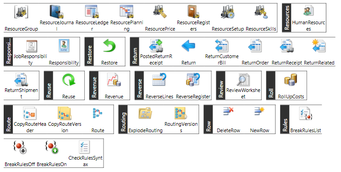Open the Route icon
The image size is (341, 172).
click(98, 113)
